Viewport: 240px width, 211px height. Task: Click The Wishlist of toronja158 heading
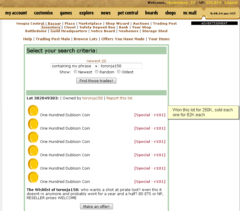pos(53,190)
